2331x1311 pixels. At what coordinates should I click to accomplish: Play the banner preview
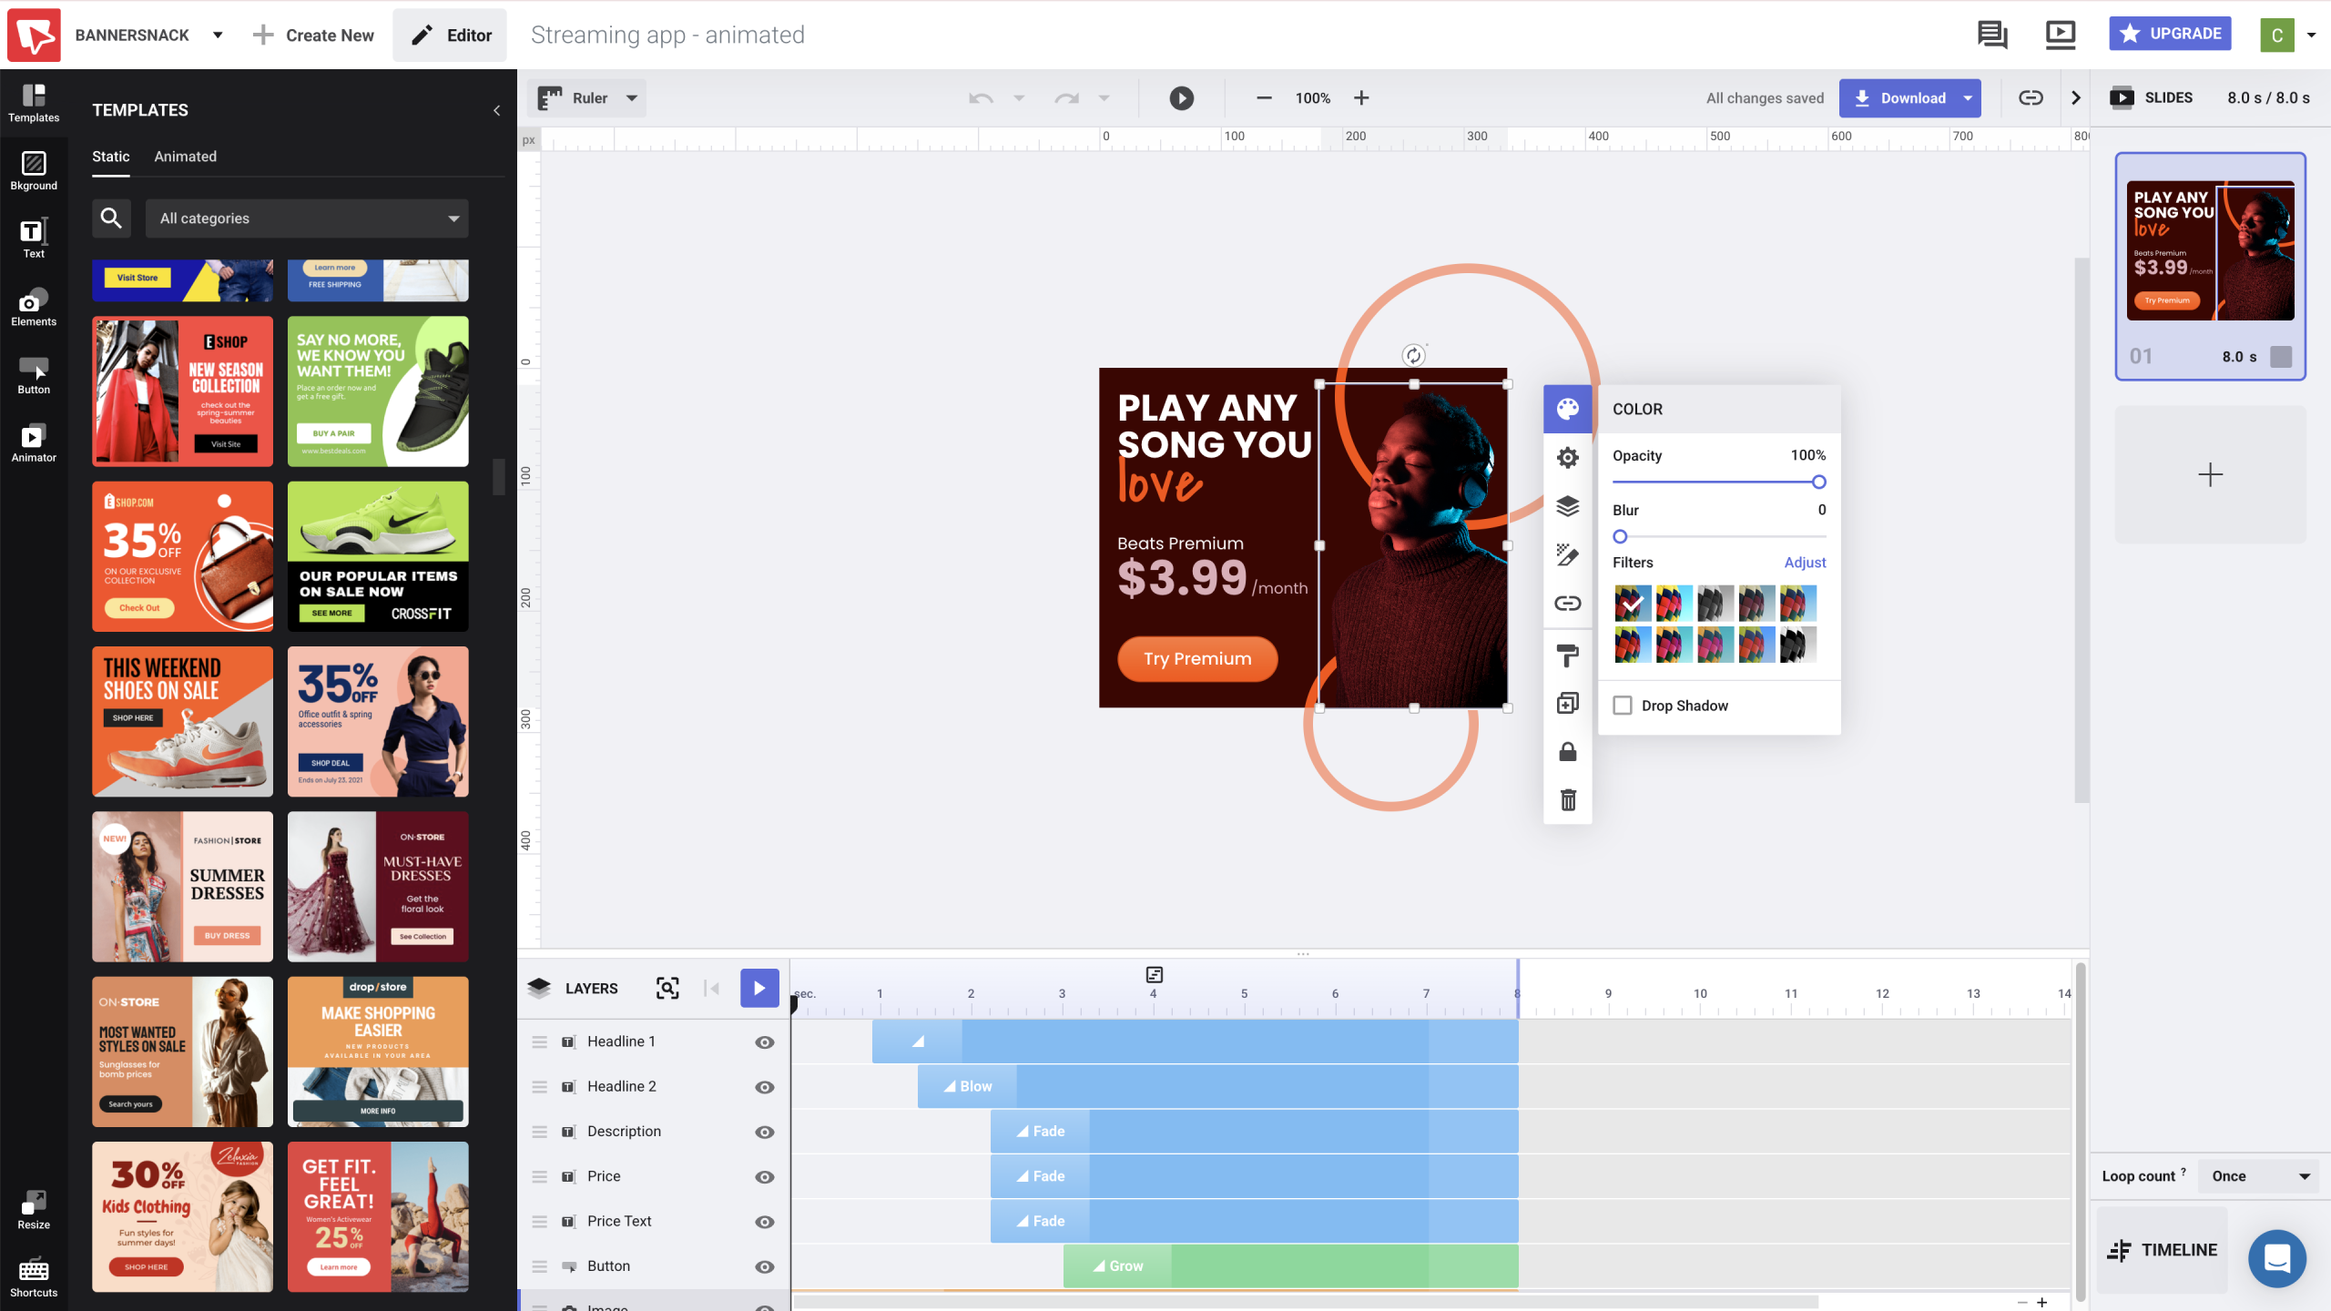coord(1181,98)
